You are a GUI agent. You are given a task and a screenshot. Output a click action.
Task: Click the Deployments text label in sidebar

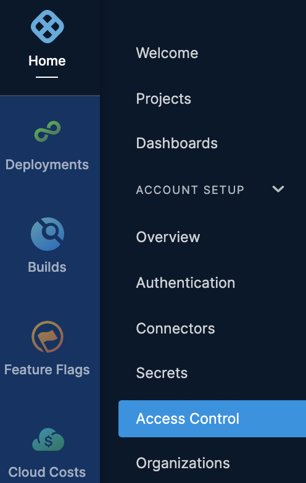(x=47, y=165)
